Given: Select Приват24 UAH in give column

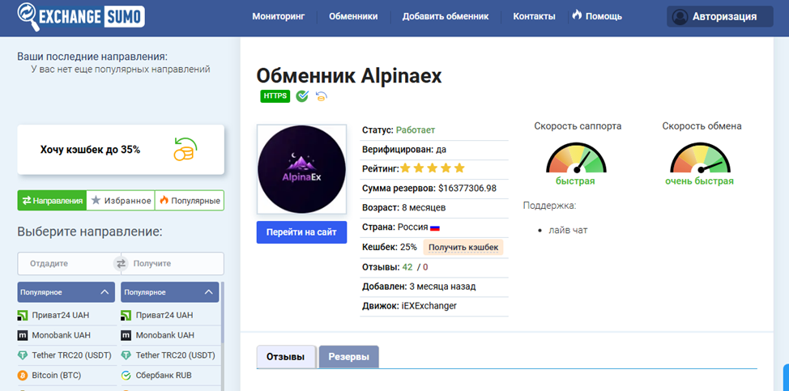Looking at the screenshot, I should pos(67,316).
